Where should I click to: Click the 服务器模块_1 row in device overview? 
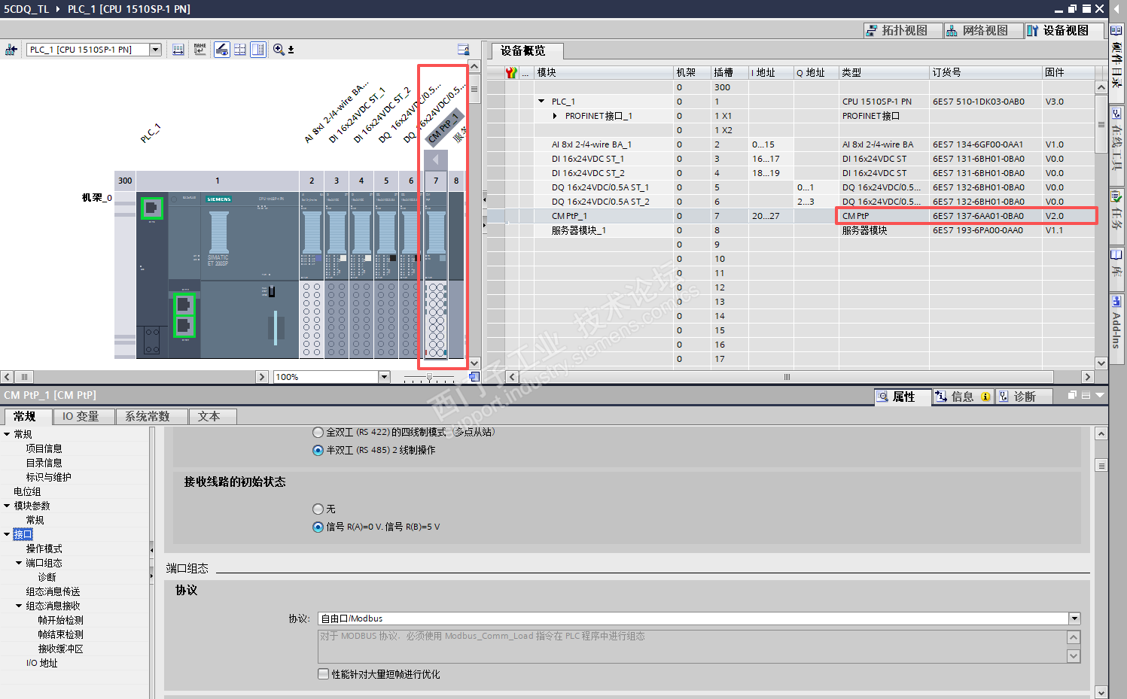pos(790,230)
